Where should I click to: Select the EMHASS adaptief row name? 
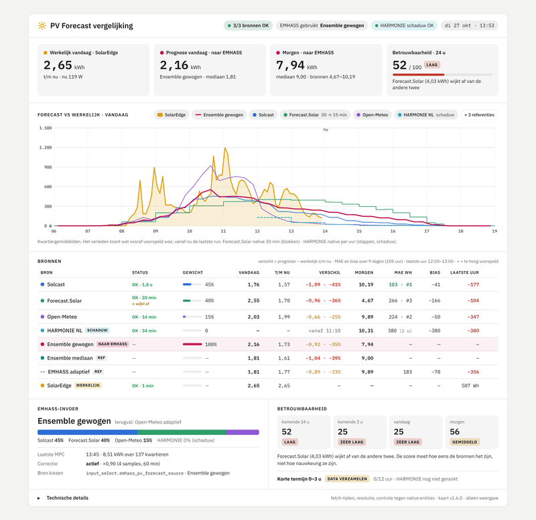point(69,371)
